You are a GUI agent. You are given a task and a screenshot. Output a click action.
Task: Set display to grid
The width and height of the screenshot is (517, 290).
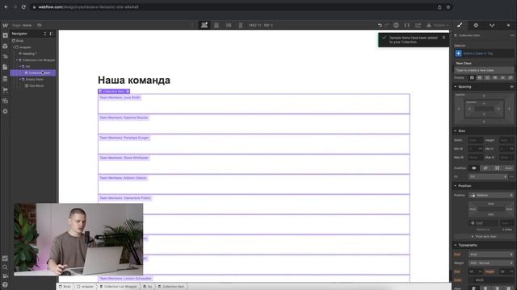click(x=487, y=77)
